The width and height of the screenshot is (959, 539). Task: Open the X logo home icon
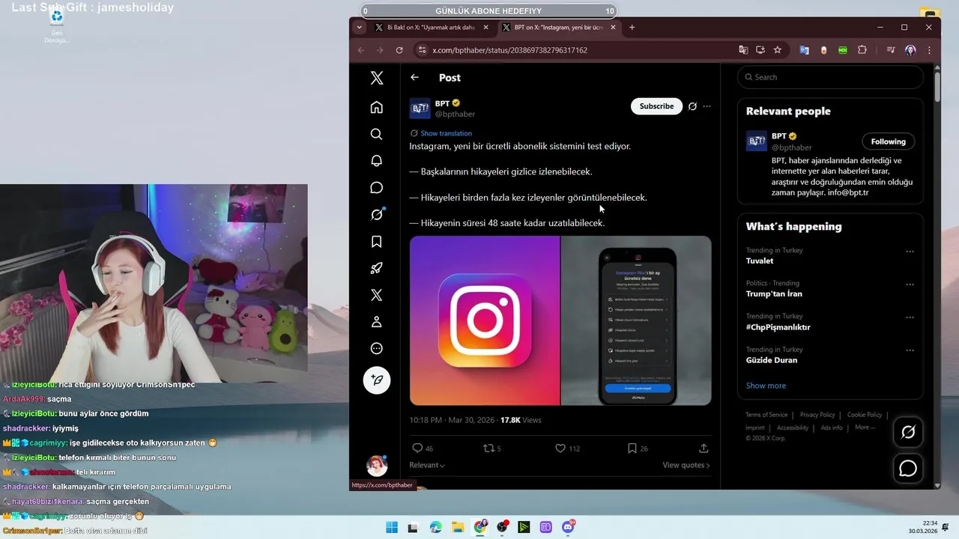pos(377,78)
